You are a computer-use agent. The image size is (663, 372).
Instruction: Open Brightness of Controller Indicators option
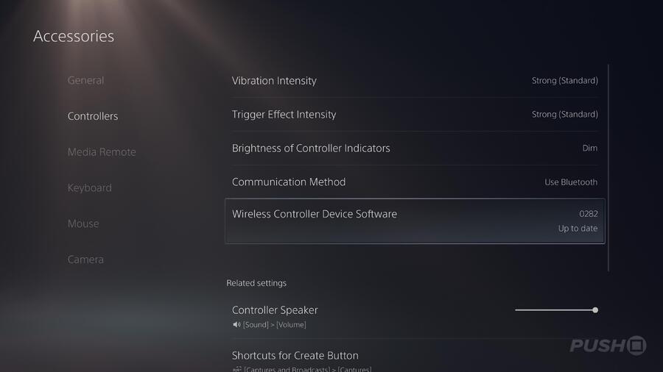pyautogui.click(x=415, y=148)
